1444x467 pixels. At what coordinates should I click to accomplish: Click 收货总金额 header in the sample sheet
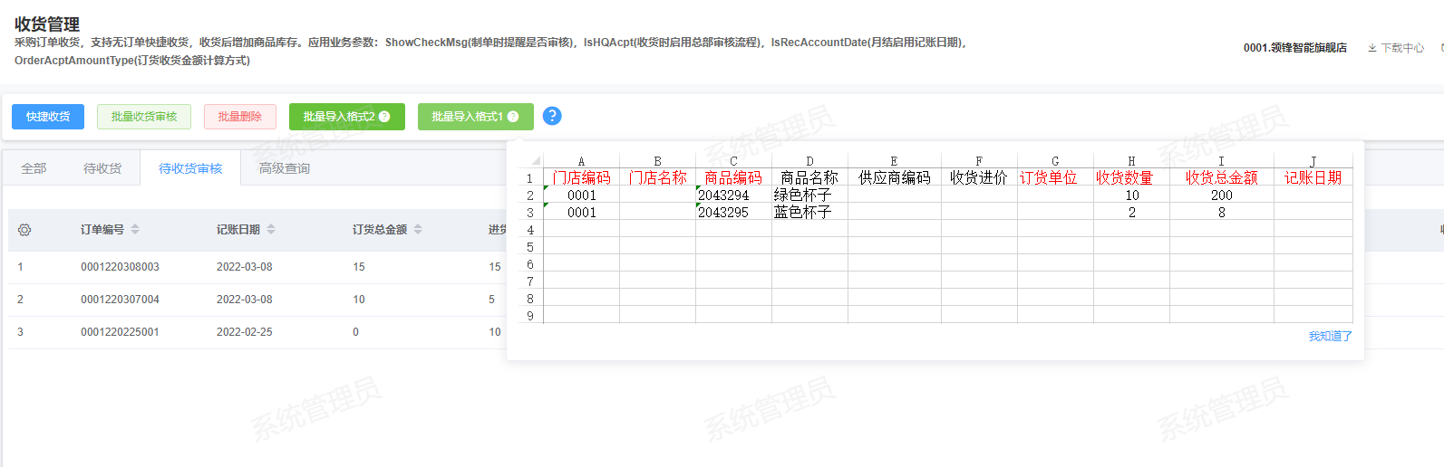(1222, 177)
